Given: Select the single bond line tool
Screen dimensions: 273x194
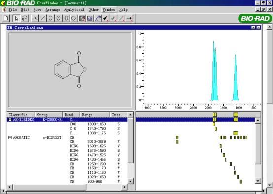Looking at the screenshot, I should 43,18.
